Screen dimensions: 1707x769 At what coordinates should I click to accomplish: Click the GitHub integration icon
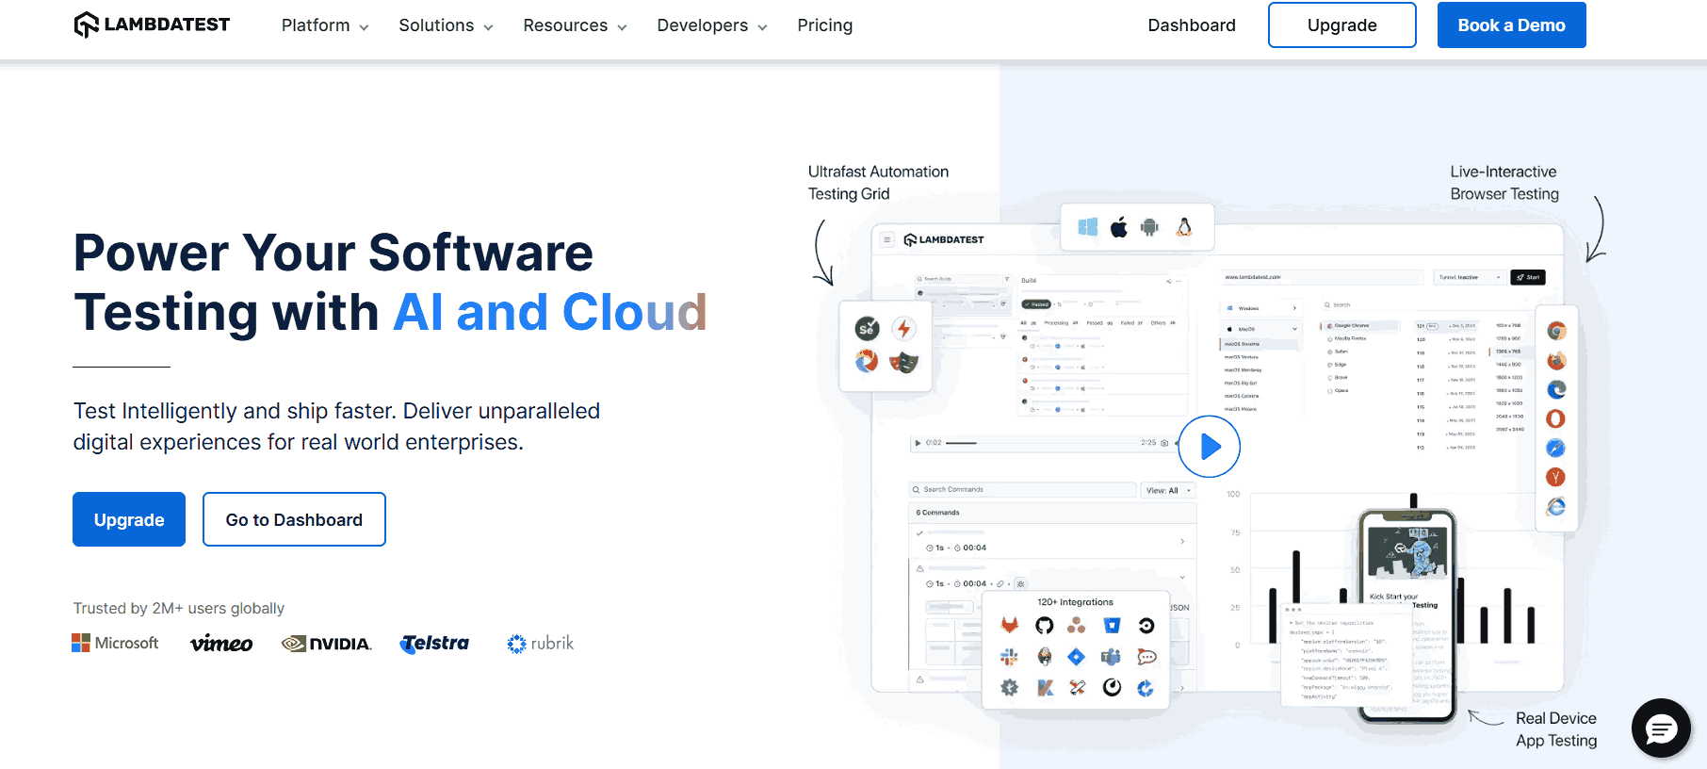click(1044, 626)
